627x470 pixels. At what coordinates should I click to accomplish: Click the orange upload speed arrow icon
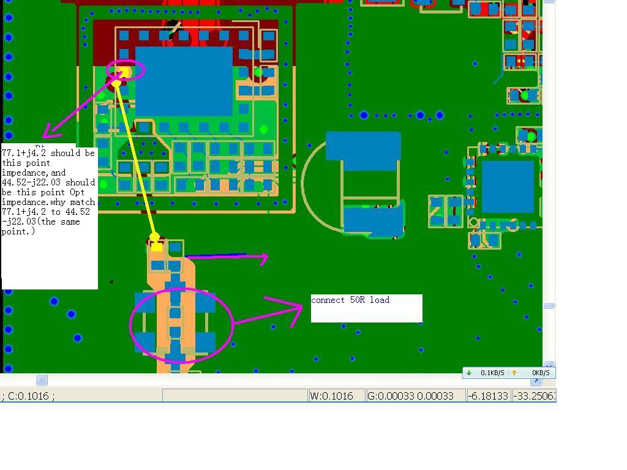tap(514, 373)
